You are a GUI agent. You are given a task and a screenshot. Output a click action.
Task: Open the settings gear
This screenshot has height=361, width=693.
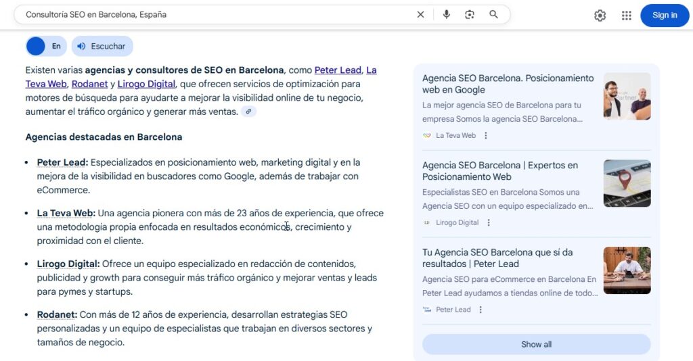click(600, 16)
